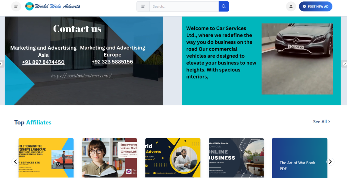
Task: Open the category filter beside search box
Action: pos(143,6)
